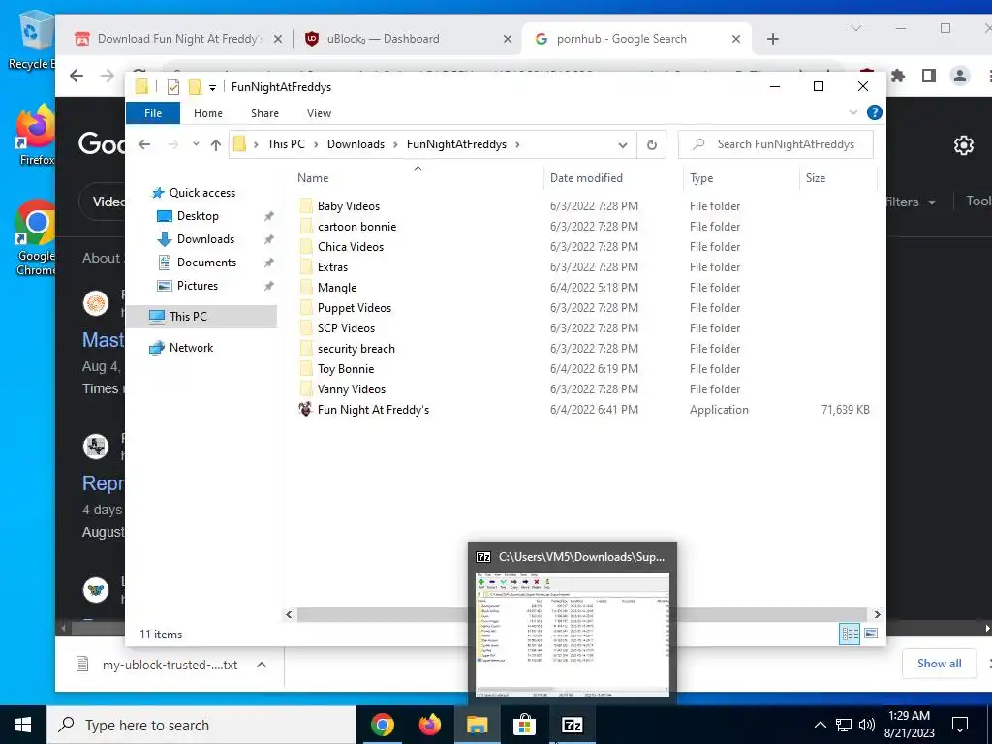
Task: Click Explorer horizontal scrollbar right arrow
Action: tap(877, 614)
